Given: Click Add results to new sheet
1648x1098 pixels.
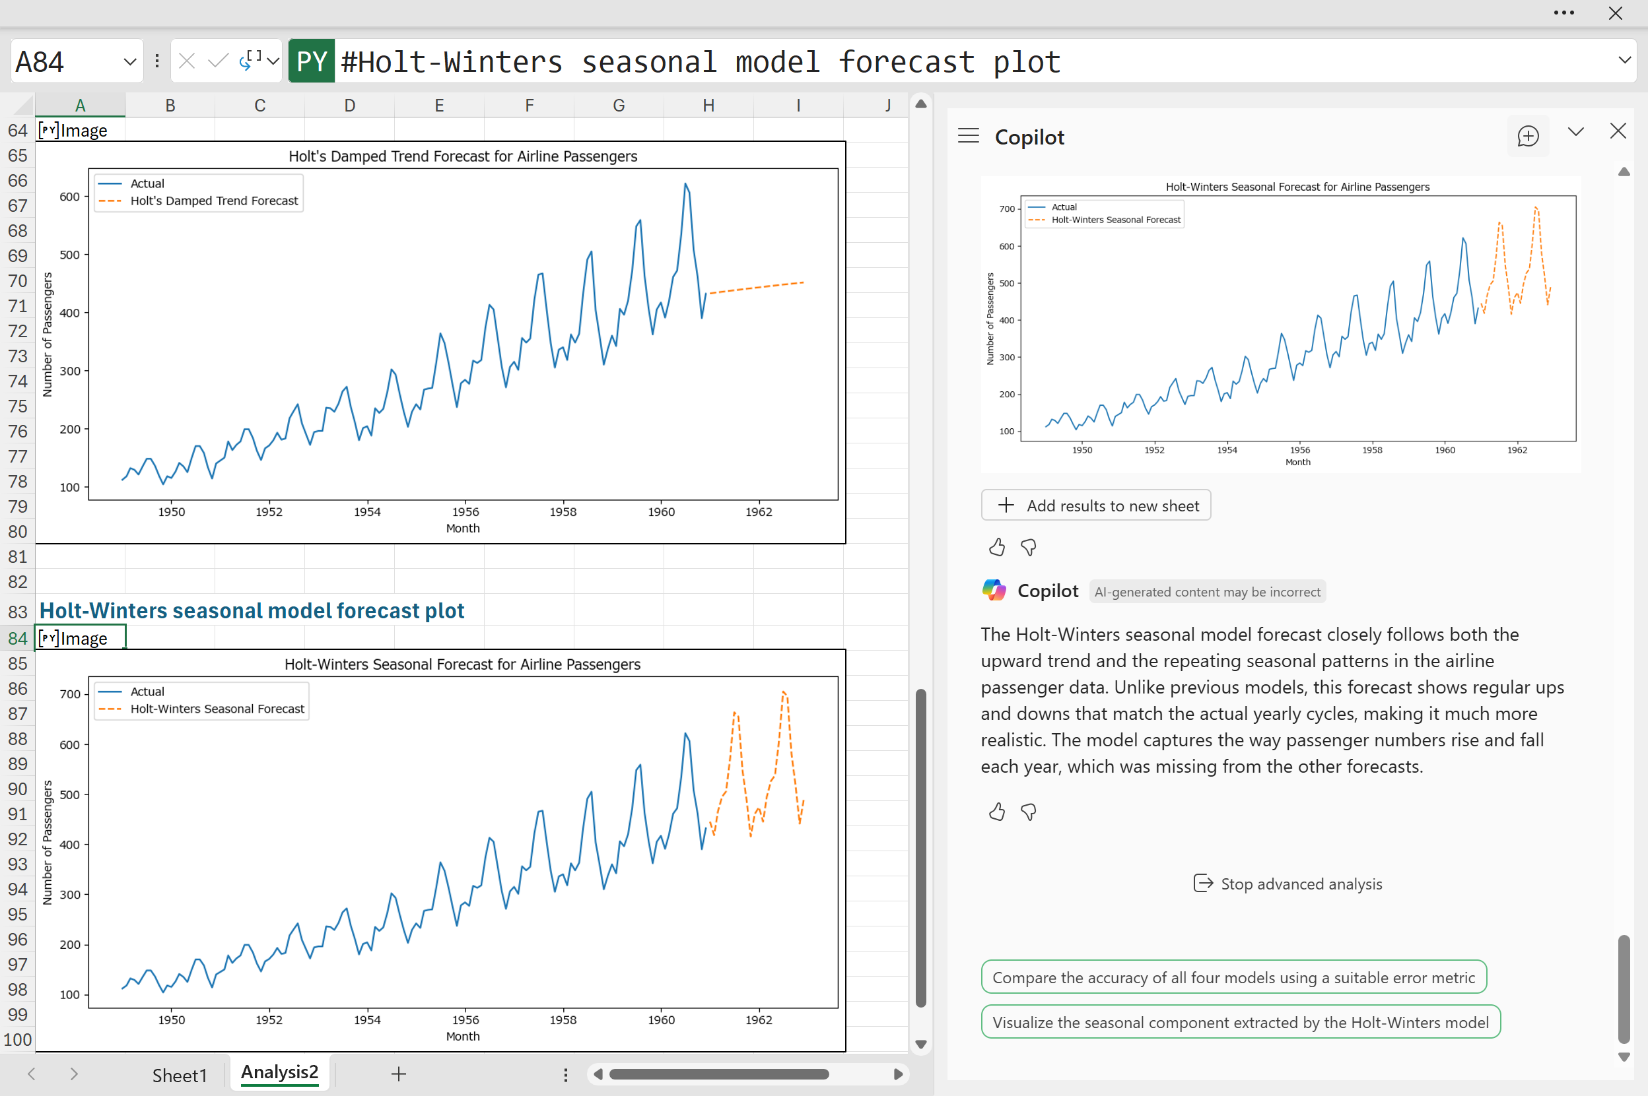Looking at the screenshot, I should [1096, 505].
